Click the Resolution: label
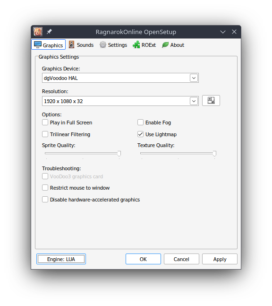The width and height of the screenshot is (272, 306). (55, 91)
